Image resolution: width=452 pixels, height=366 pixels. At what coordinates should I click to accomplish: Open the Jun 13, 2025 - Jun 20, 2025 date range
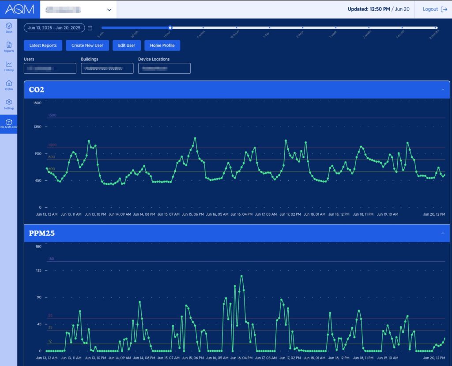[54, 28]
